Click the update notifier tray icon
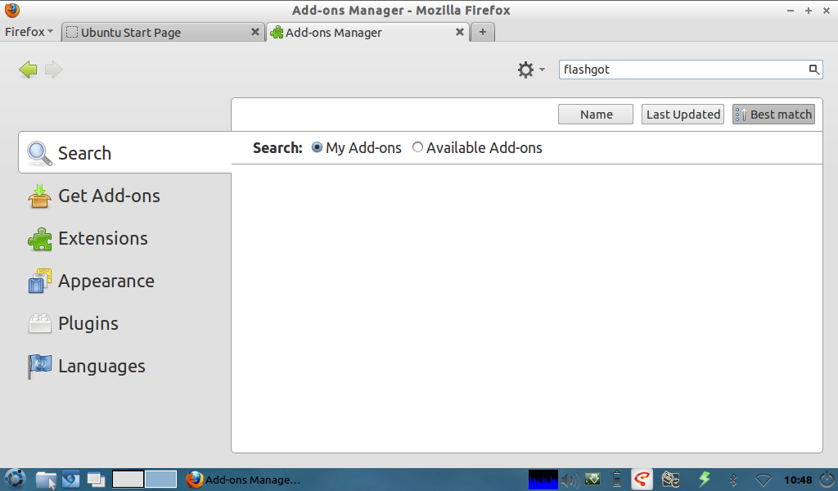This screenshot has width=838, height=491. (671, 480)
